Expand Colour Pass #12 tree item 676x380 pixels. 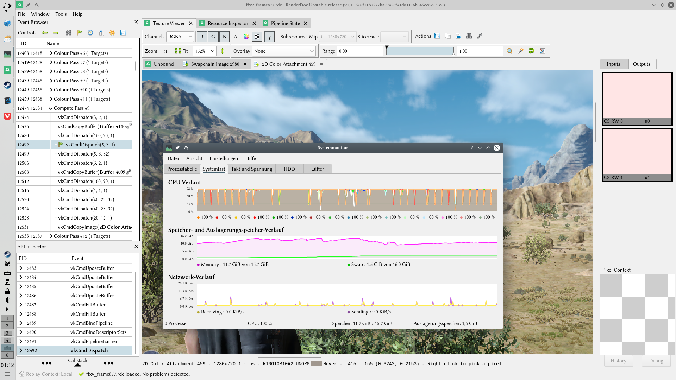tap(51, 236)
